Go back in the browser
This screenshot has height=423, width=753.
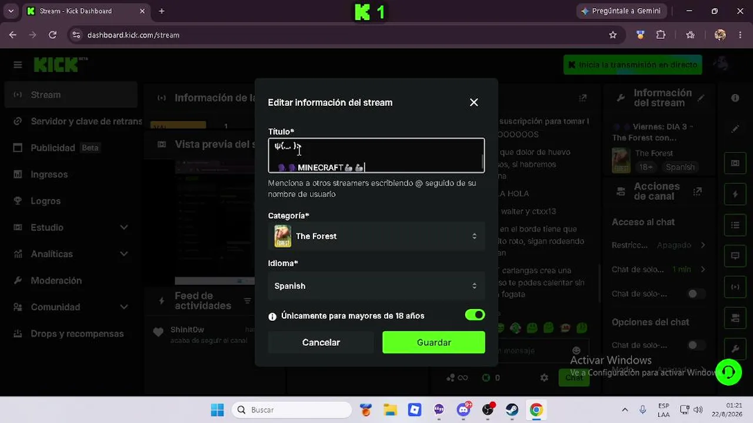(13, 35)
